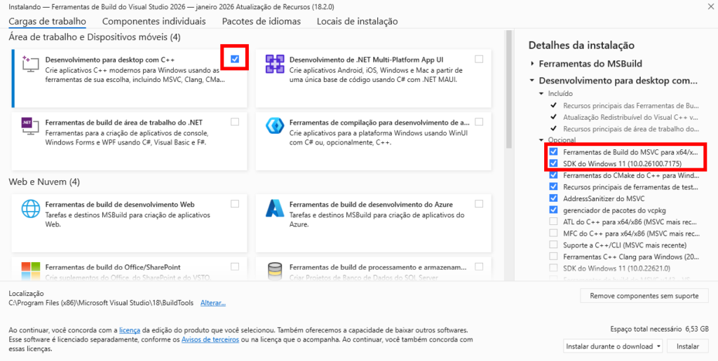Collapse the Incluído group

point(542,93)
